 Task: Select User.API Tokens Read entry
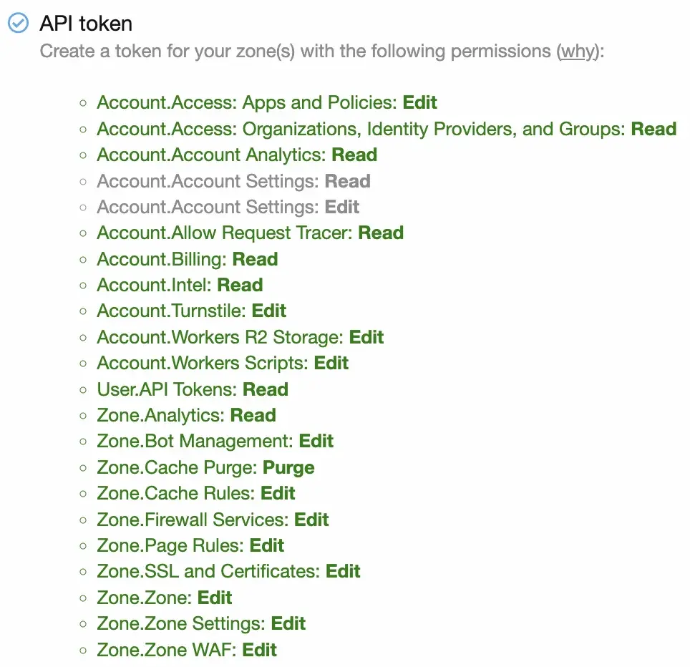coord(193,389)
